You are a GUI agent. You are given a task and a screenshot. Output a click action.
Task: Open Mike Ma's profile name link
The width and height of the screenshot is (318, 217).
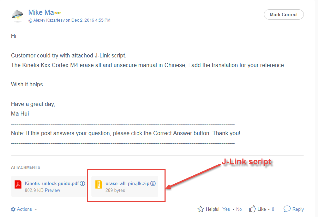[41, 12]
